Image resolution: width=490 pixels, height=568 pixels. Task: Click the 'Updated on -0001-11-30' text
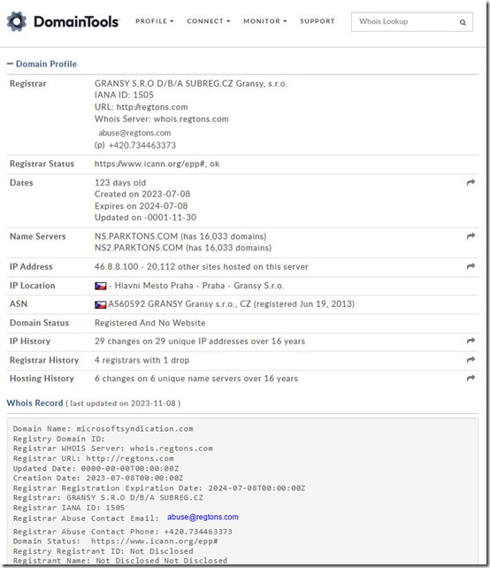pos(146,218)
